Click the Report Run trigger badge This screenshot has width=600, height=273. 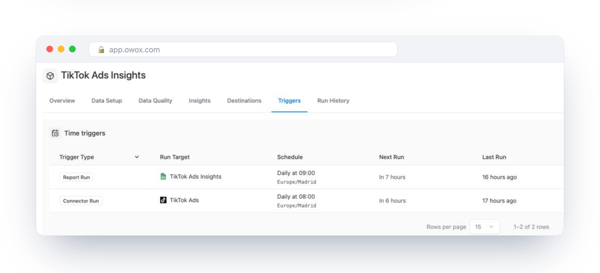[76, 177]
